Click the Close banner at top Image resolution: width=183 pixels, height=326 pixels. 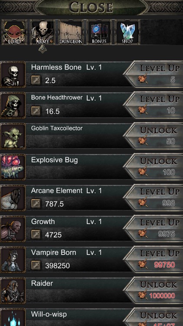point(91,7)
